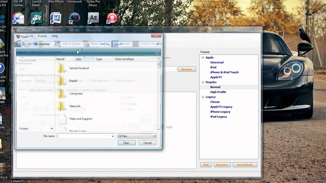
Task: Select the Universal preset
Action: pyautogui.click(x=217, y=63)
